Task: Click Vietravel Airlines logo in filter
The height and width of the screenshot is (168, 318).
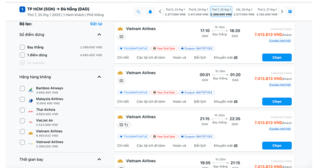Action: click(x=31, y=144)
